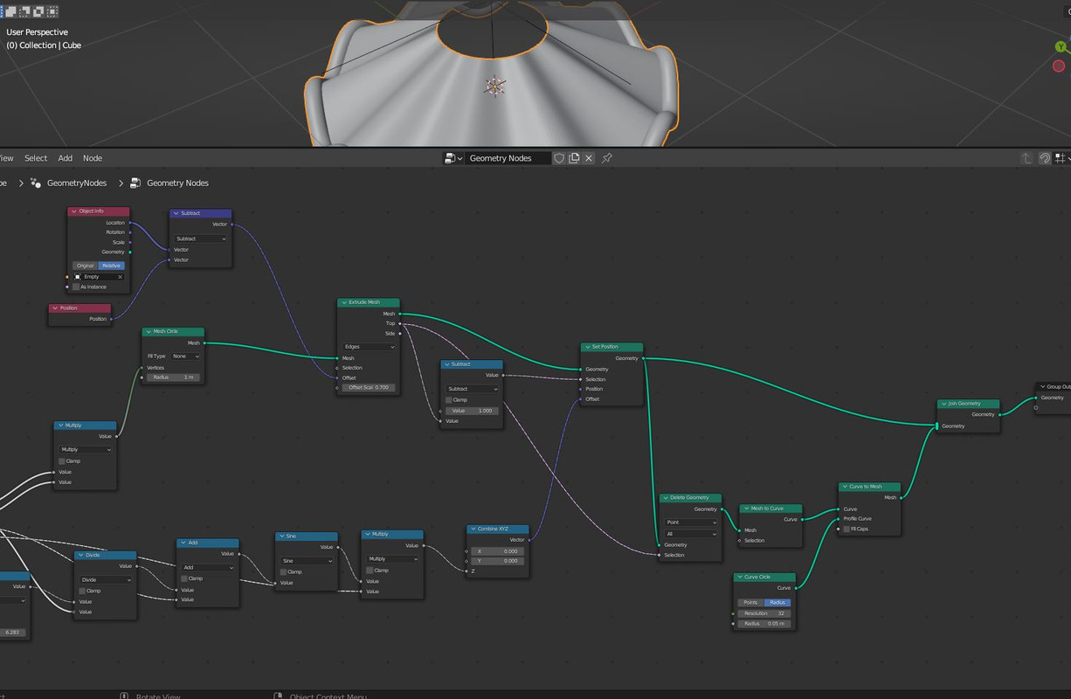The height and width of the screenshot is (699, 1071).
Task: Clear the Empty object with its X icon
Action: 120,277
